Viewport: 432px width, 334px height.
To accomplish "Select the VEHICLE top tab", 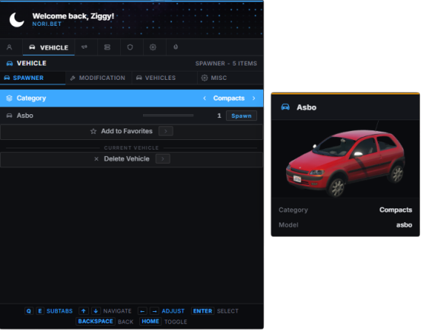I will click(49, 48).
